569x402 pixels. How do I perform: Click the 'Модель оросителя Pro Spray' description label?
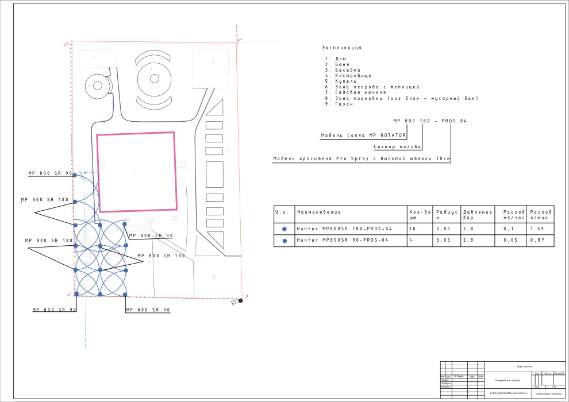pyautogui.click(x=362, y=159)
